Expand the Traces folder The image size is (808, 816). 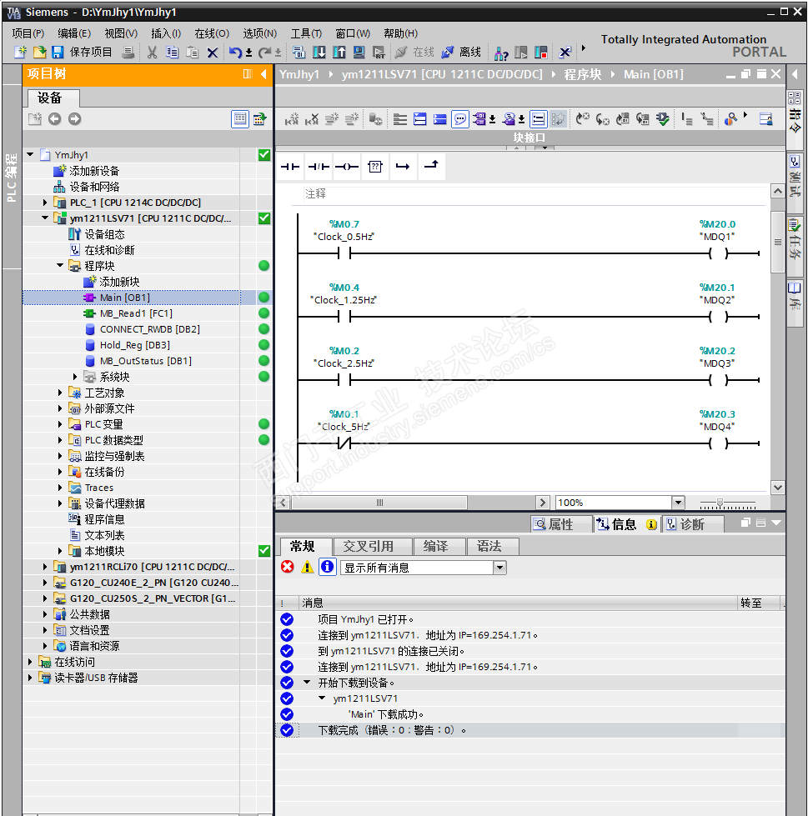[x=60, y=488]
